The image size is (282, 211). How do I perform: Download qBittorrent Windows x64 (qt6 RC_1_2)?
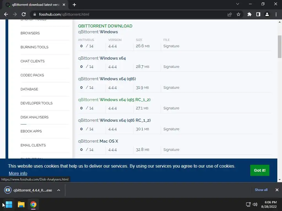[114, 120]
